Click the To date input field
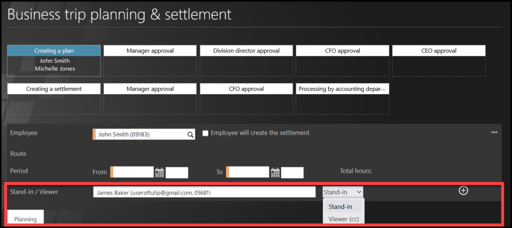 [248, 172]
